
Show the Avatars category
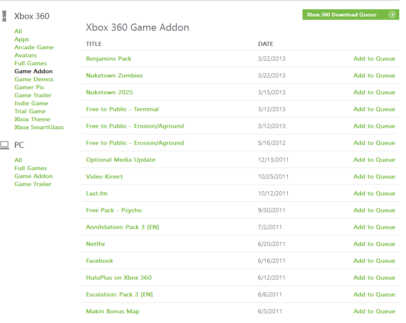[25, 56]
